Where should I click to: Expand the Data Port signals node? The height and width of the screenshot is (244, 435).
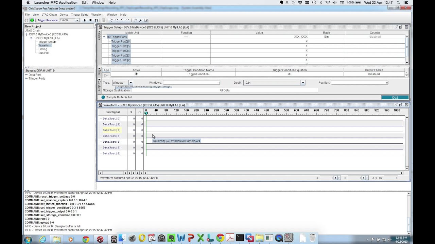pos(27,75)
